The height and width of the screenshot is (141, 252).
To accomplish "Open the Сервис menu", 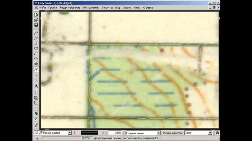I will tap(127, 7).
